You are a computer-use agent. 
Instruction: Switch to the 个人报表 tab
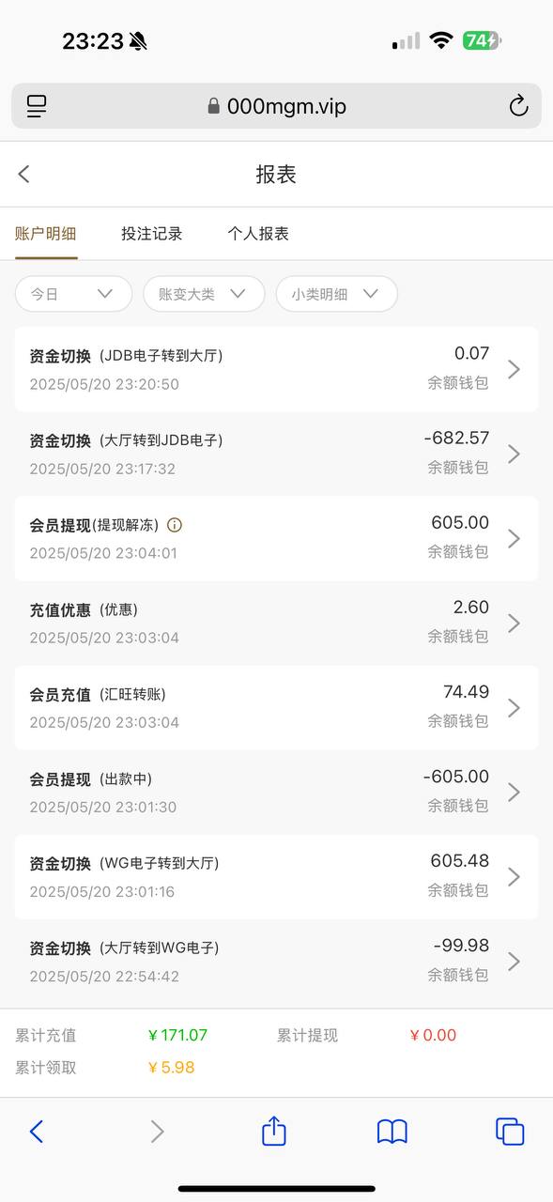258,234
